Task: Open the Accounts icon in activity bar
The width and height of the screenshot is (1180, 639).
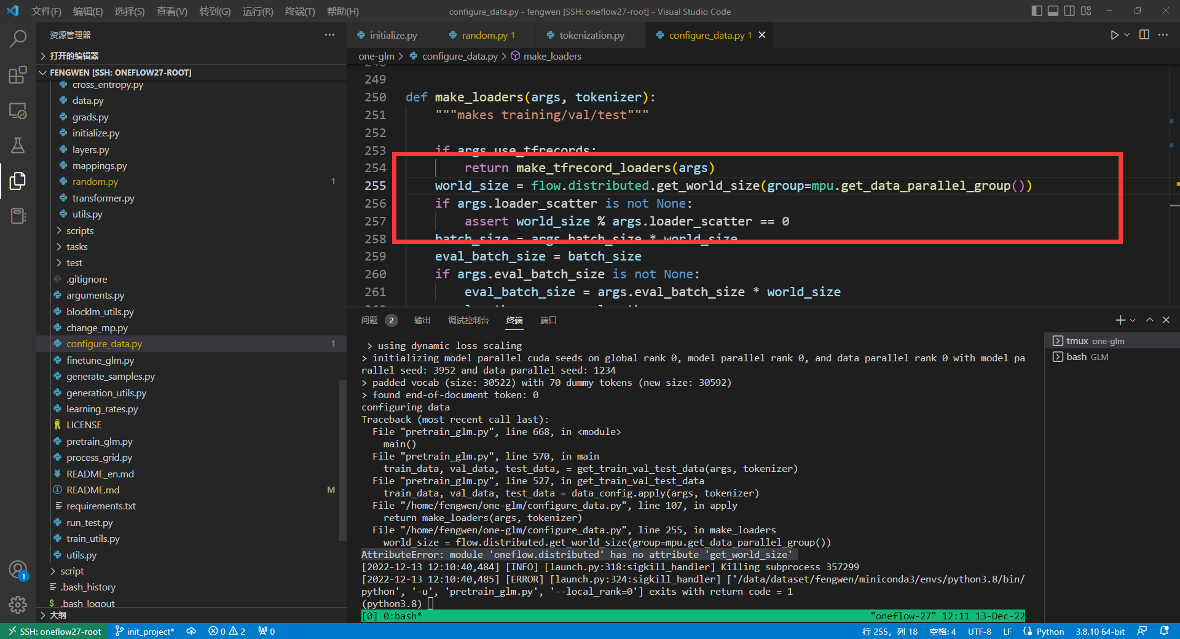Action: coord(18,570)
